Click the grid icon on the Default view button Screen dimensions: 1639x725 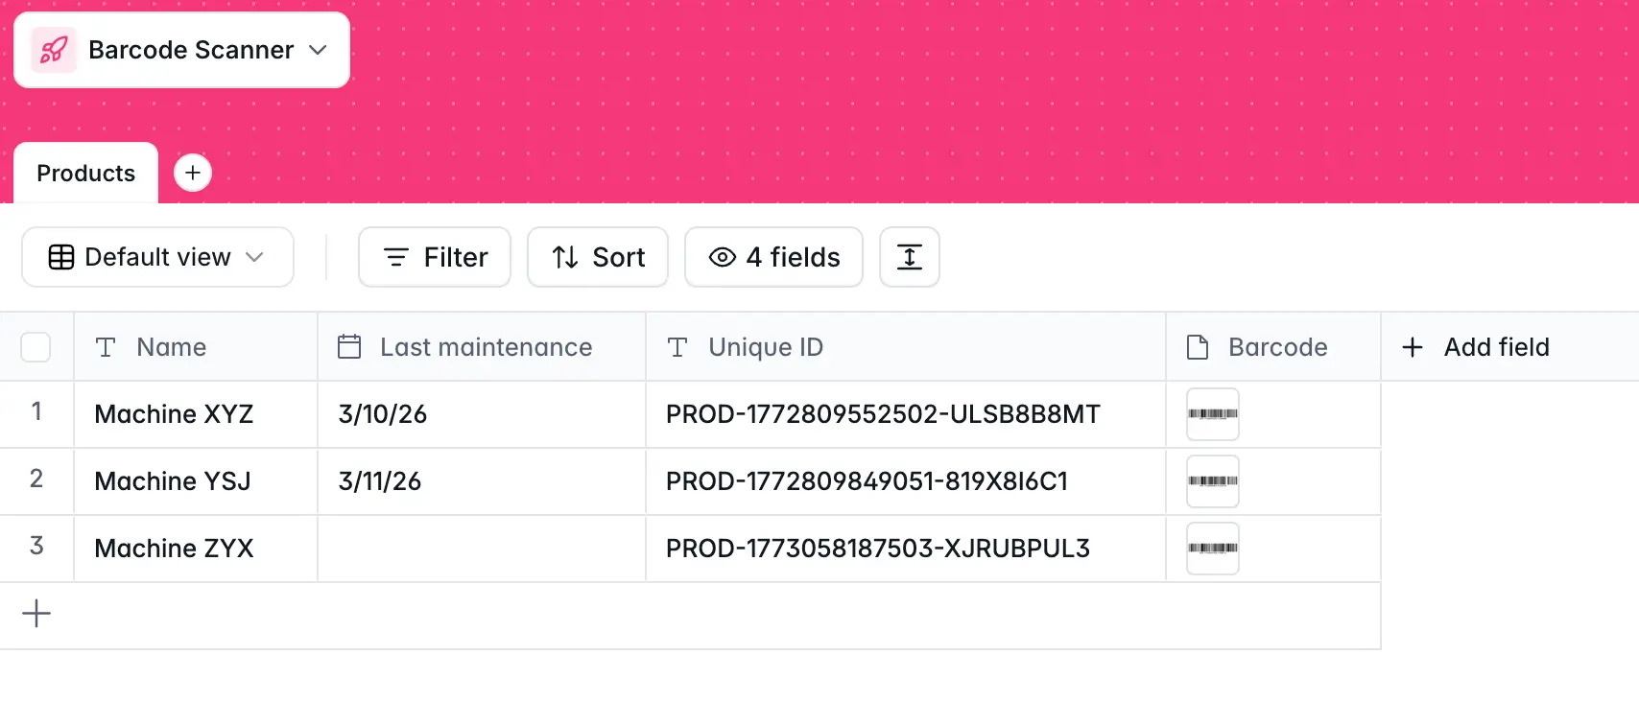[60, 257]
